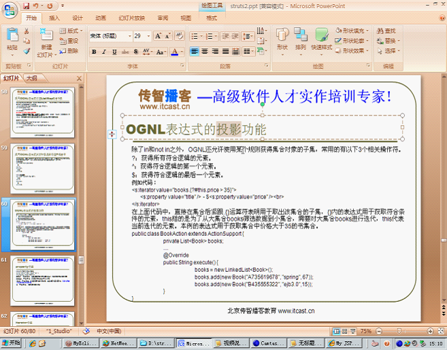Open line spacing dropdown
Image resolution: width=447 pixels, height=350 pixels.
tap(248, 36)
